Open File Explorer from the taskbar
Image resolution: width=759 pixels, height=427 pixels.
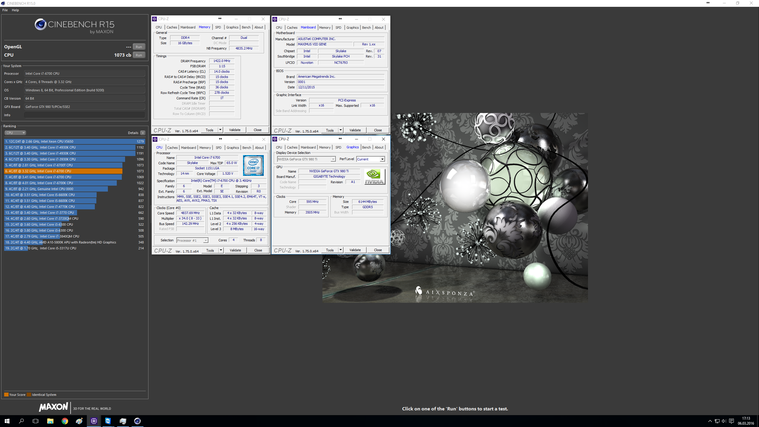pyautogui.click(x=50, y=421)
